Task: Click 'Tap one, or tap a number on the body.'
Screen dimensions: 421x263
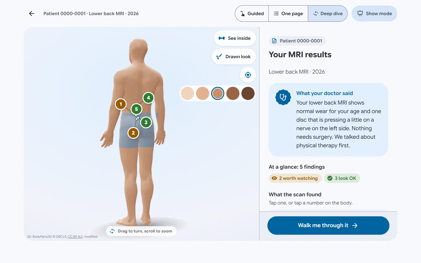Action: (310, 203)
